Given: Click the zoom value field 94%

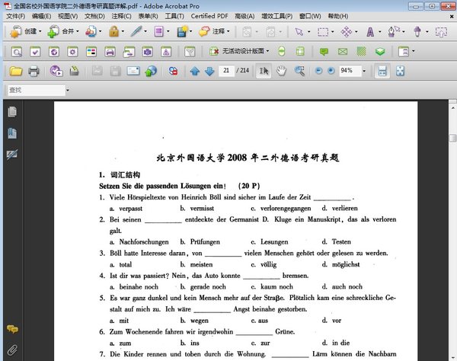Looking at the screenshot, I should (350, 71).
